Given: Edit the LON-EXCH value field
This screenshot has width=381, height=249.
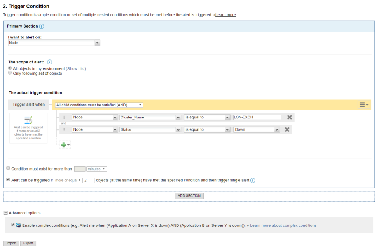Looking at the screenshot, I should click(x=257, y=117).
